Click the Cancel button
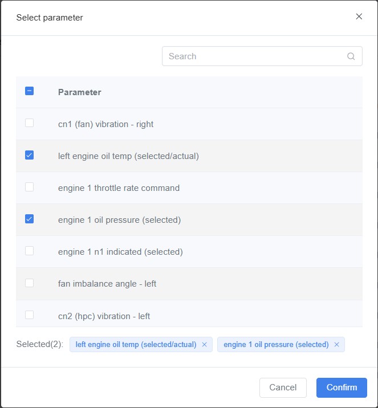Viewport: 378px width, 408px height. tap(283, 387)
